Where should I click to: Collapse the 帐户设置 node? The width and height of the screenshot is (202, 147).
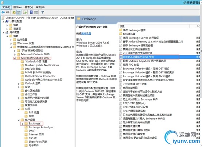19,120
